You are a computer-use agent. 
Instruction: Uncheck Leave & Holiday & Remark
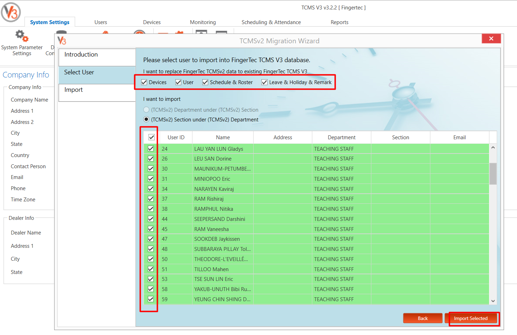tap(264, 82)
